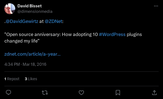Open the reply speech bubble icon
The width and height of the screenshot is (163, 99).
[x=8, y=92]
